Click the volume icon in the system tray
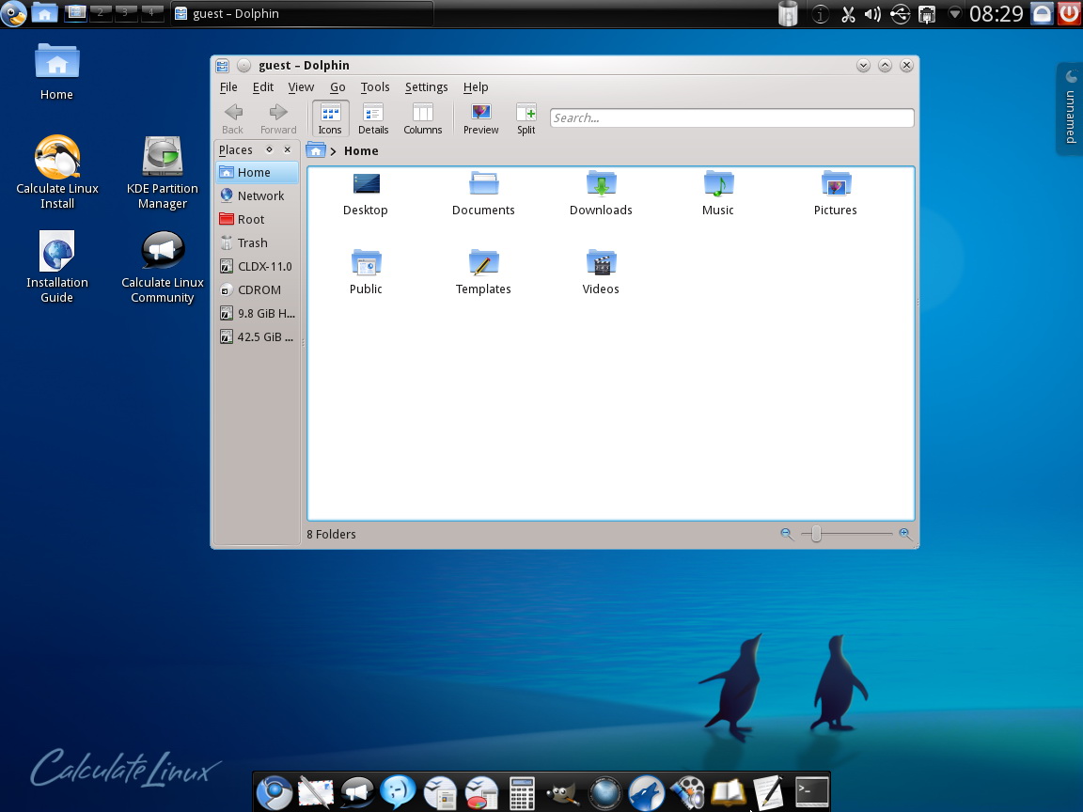 [x=872, y=14]
